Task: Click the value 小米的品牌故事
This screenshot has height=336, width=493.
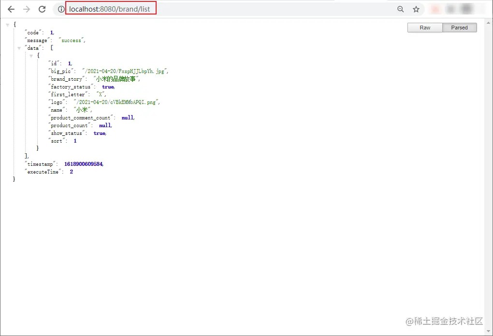Action: click(116, 79)
